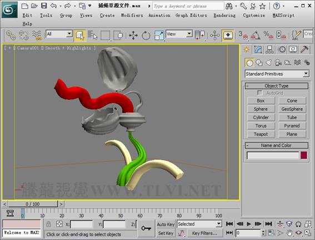Open the Select by Name list
This screenshot has width=315, height=240.
pos(92,35)
